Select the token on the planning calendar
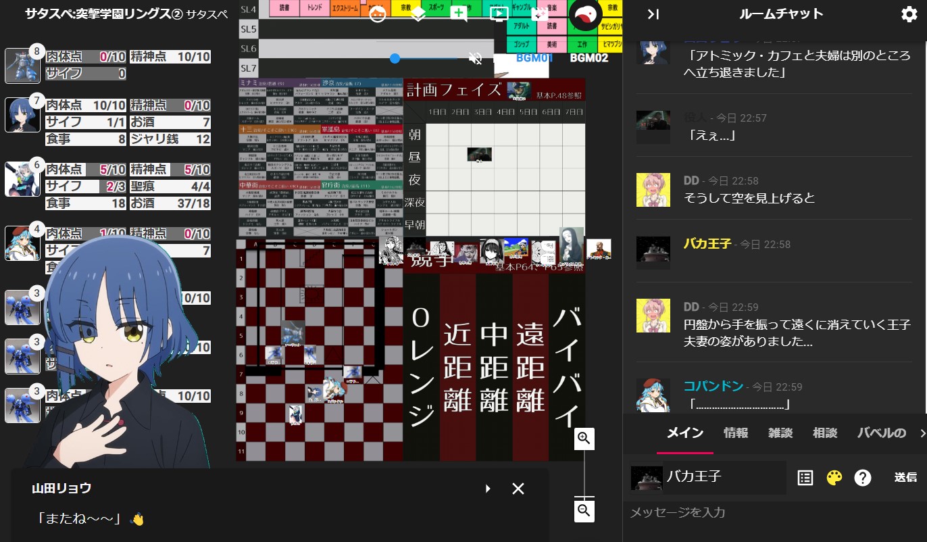 (x=479, y=155)
